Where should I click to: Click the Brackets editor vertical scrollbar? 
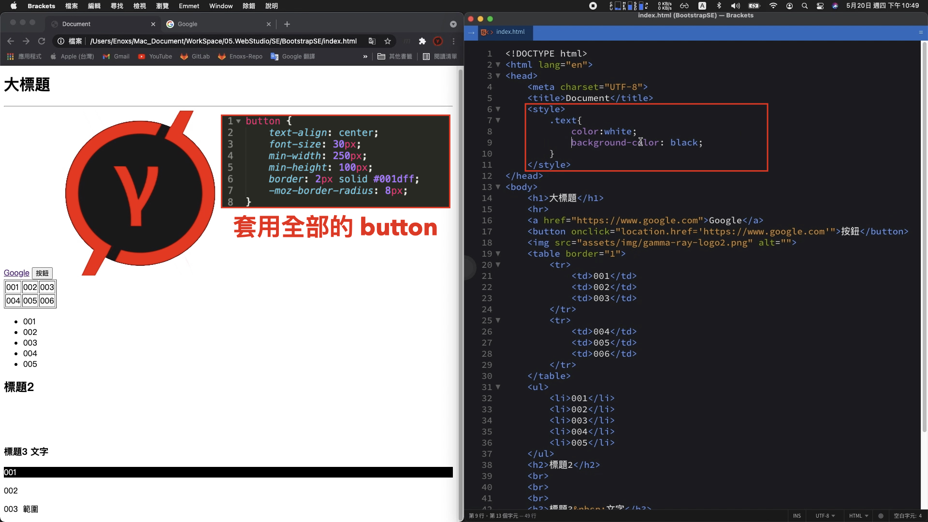924,237
